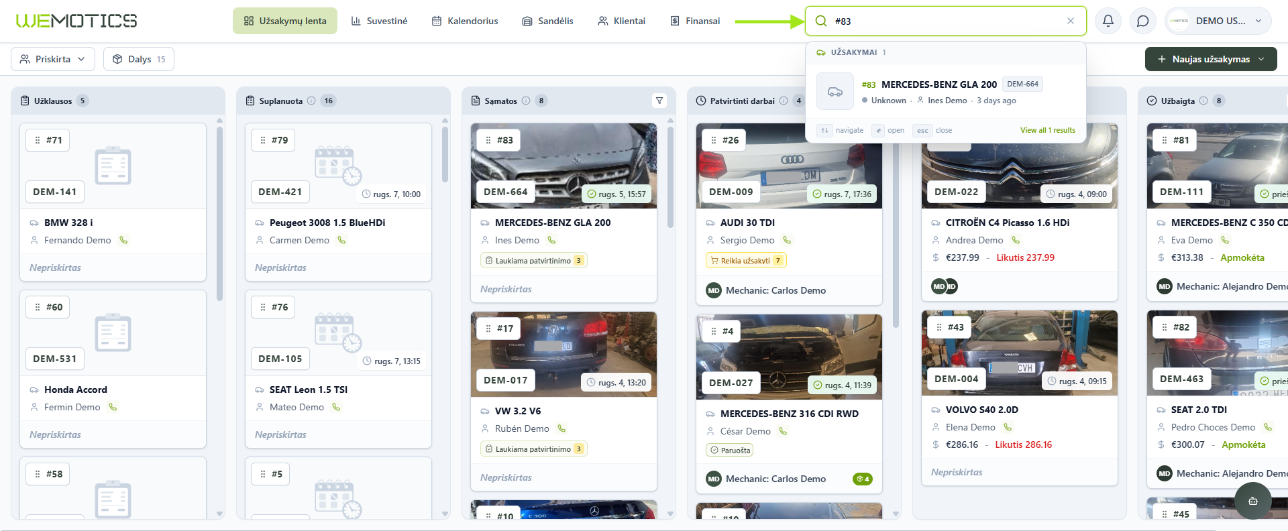Click the Honda Accord card title
This screenshot has width=1288, height=531.
click(x=76, y=390)
